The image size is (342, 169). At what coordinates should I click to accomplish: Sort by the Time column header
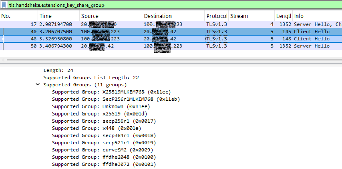59,16
